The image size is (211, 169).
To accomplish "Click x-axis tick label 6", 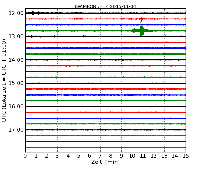I will pyautogui.click(x=89, y=156).
